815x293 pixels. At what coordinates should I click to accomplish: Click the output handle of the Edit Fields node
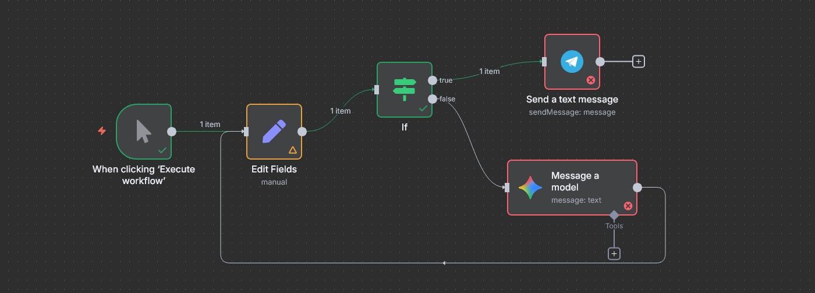point(302,132)
